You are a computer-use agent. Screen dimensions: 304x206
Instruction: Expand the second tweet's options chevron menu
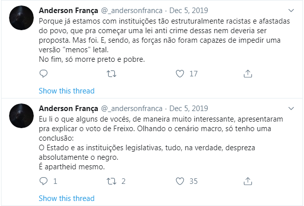coord(291,109)
